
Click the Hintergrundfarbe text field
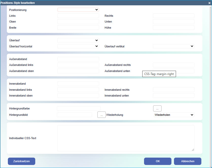click(x=79, y=108)
